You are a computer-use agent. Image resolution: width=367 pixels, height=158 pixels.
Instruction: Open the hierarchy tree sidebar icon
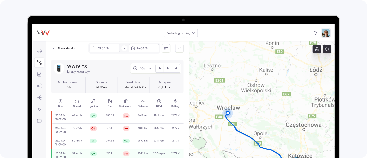coord(39,98)
